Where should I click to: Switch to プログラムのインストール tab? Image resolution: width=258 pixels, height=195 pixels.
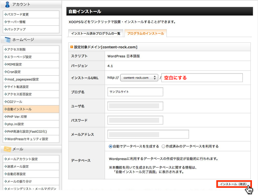[145, 33]
